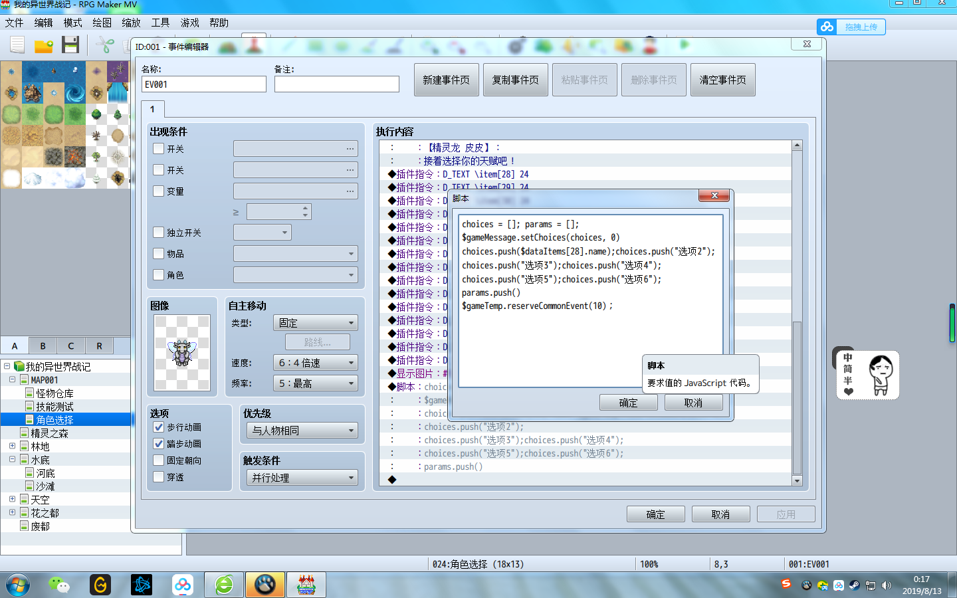The image size is (957, 598).
Task: Click the cloud upload icon at top right
Action: click(x=827, y=27)
